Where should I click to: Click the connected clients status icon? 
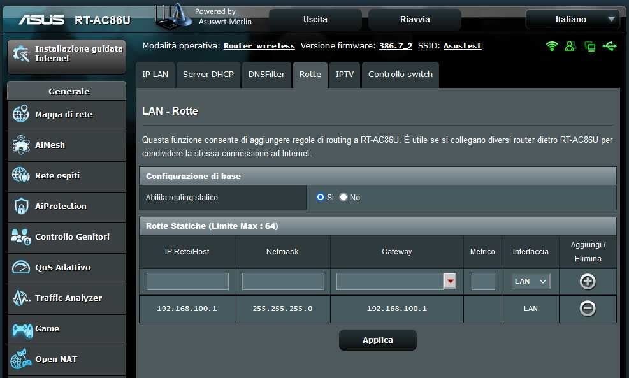pos(570,46)
